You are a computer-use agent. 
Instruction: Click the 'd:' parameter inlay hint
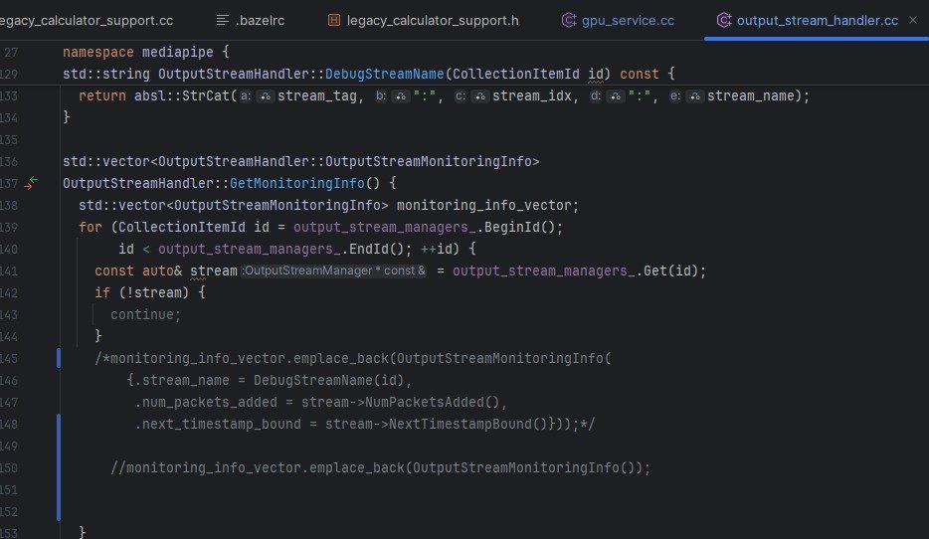click(596, 95)
